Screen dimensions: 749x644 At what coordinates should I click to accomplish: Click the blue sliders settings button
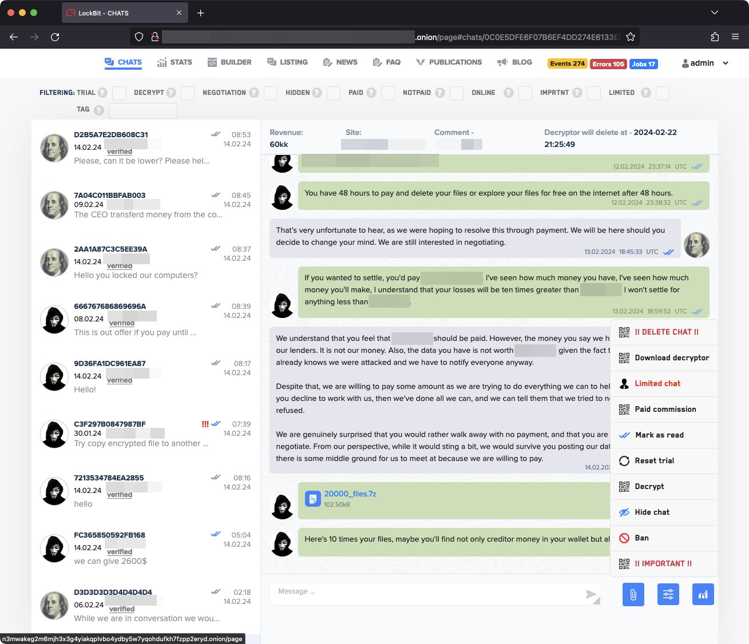[x=668, y=595]
